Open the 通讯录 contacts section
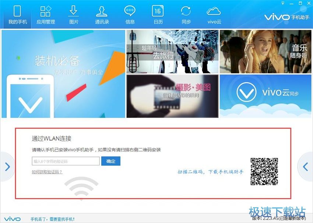The image size is (313, 223). click(102, 15)
